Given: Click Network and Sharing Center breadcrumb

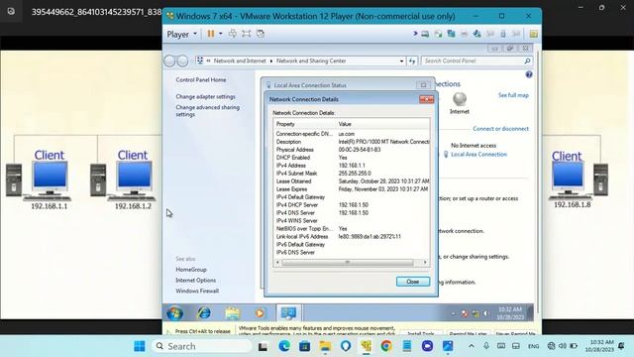Looking at the screenshot, I should pos(311,60).
